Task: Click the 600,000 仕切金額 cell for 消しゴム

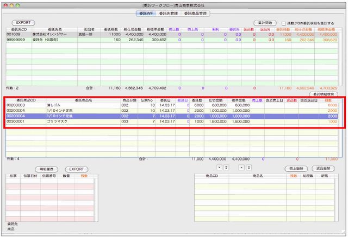Action: point(215,105)
